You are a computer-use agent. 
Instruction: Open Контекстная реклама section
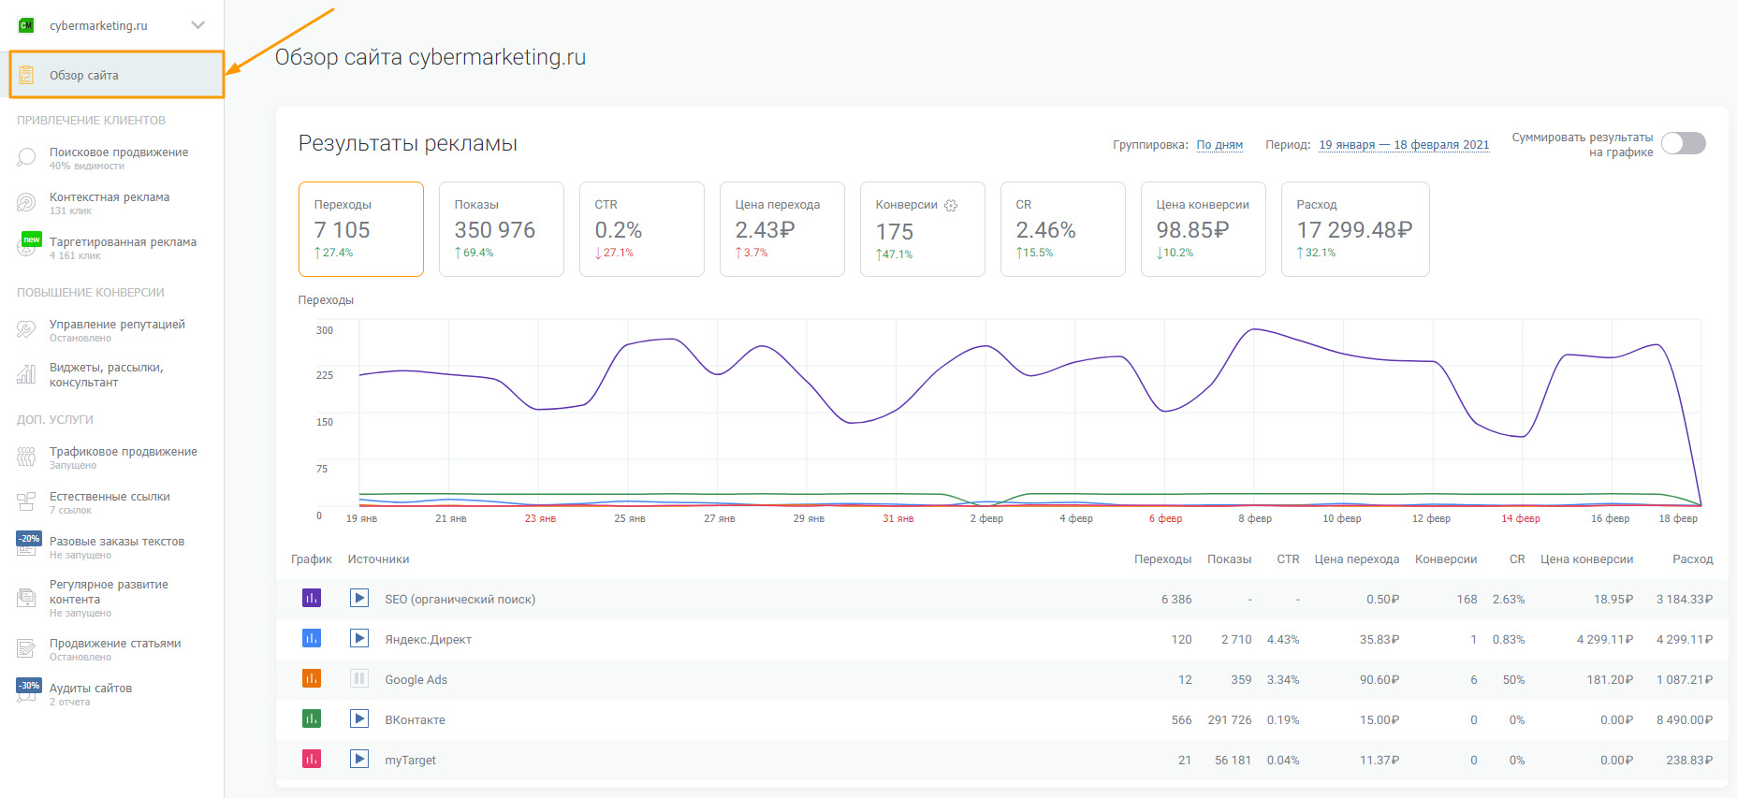tap(109, 197)
